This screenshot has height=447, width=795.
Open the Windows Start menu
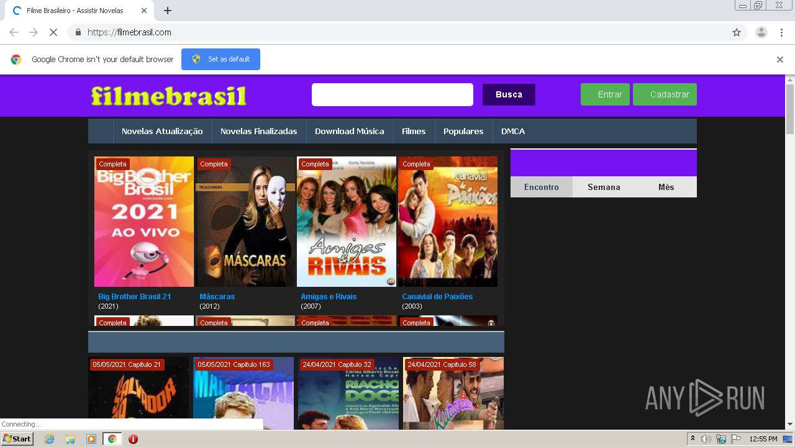(17, 439)
